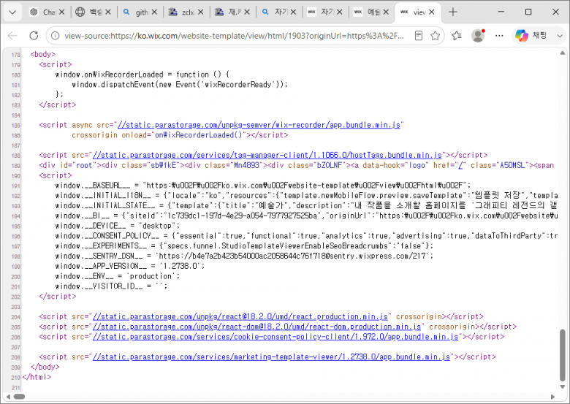Open the tab search dropdown chevron
The width and height of the screenshot is (570, 404).
[12, 12]
